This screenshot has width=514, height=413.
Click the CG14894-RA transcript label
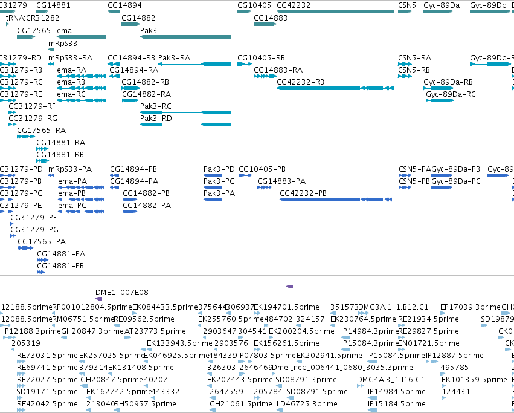[133, 70]
